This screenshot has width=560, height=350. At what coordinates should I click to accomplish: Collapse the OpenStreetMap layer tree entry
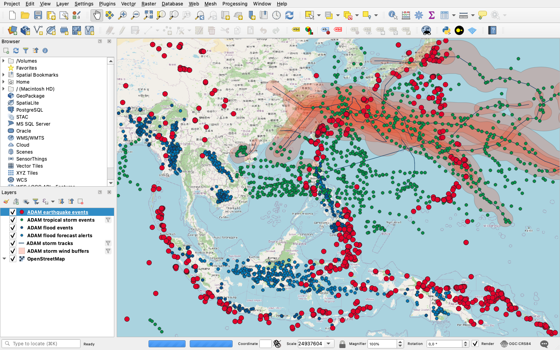click(4, 259)
